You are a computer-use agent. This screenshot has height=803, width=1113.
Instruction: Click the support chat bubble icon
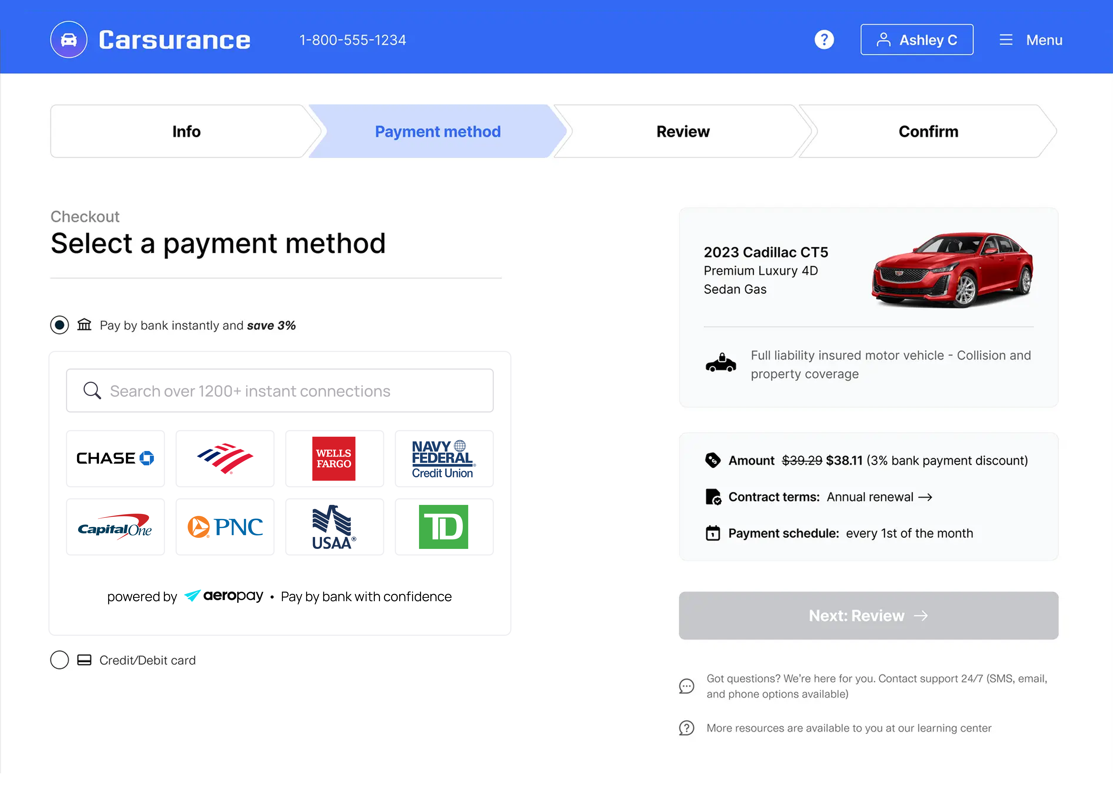(x=687, y=686)
